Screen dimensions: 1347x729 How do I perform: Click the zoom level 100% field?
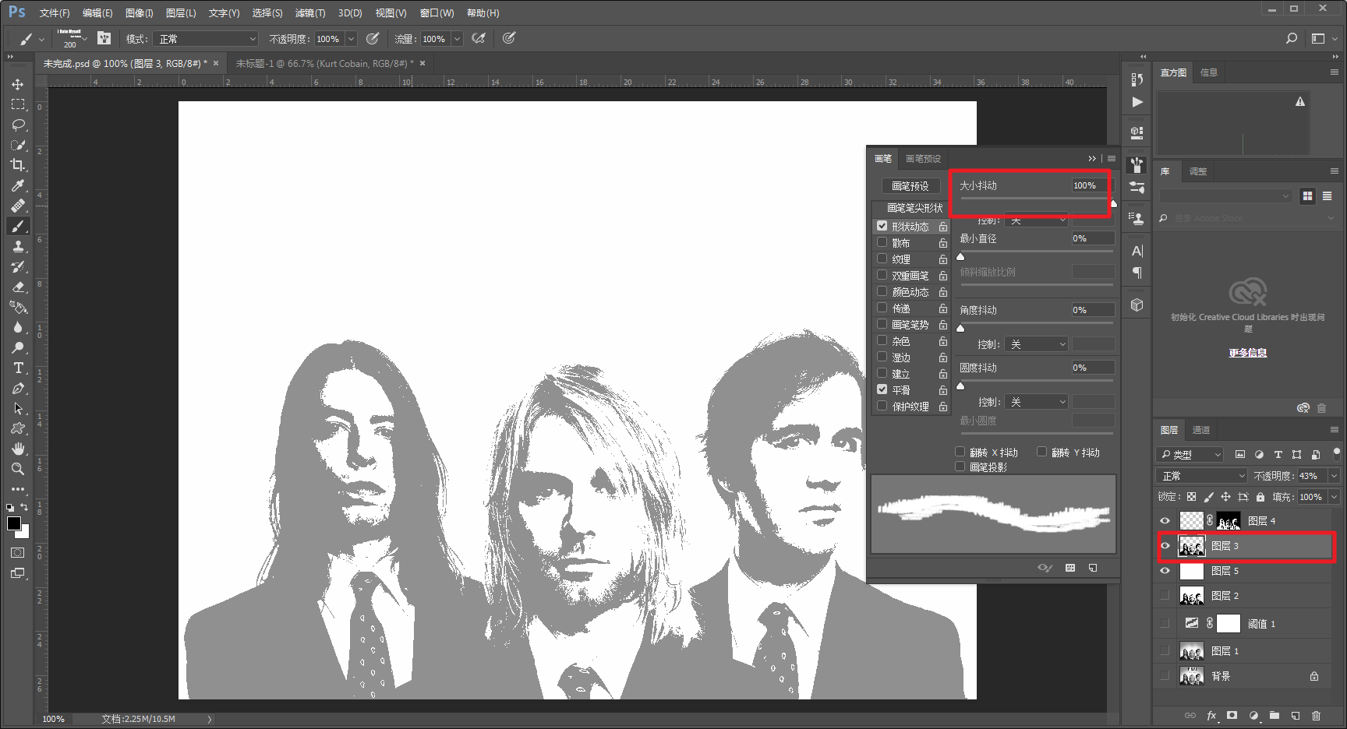55,719
